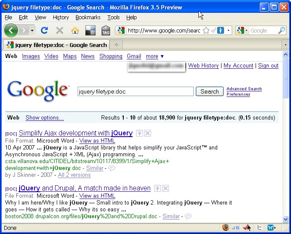Click the jquery filetype:doc search field

(136, 91)
